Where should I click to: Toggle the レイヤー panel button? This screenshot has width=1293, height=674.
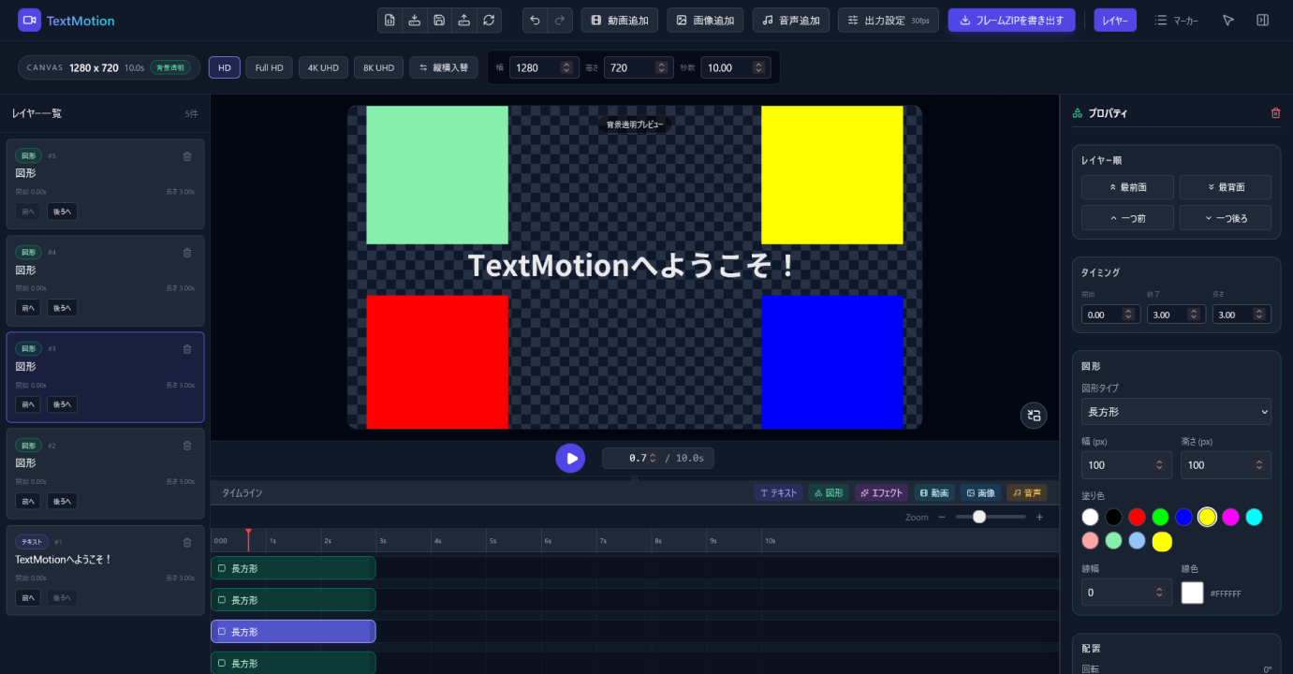click(x=1115, y=21)
